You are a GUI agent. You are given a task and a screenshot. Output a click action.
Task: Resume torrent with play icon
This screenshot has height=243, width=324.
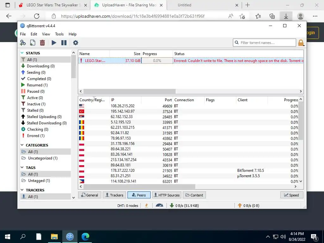click(x=54, y=43)
